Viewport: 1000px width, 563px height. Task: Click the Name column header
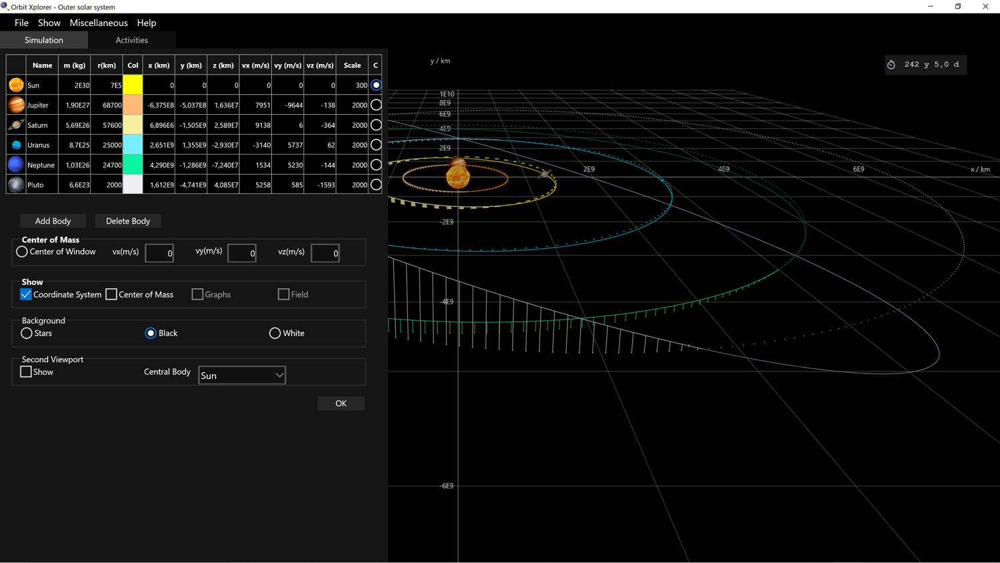pos(42,65)
